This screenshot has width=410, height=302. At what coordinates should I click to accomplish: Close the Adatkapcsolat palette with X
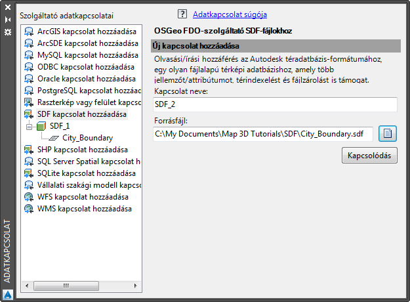8,7
